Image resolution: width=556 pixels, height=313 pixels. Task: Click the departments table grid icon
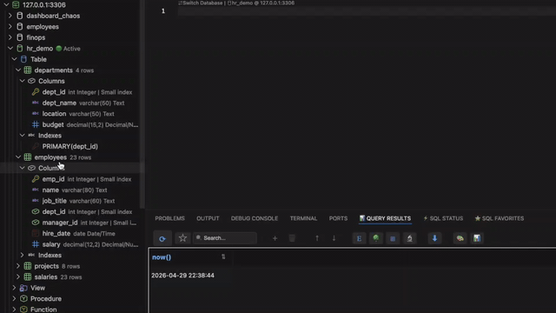[28, 70]
